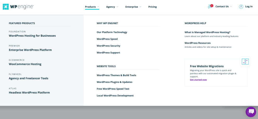The height and width of the screenshot is (119, 258).
Task: Open Our Platform Technology
Action: 112,32
